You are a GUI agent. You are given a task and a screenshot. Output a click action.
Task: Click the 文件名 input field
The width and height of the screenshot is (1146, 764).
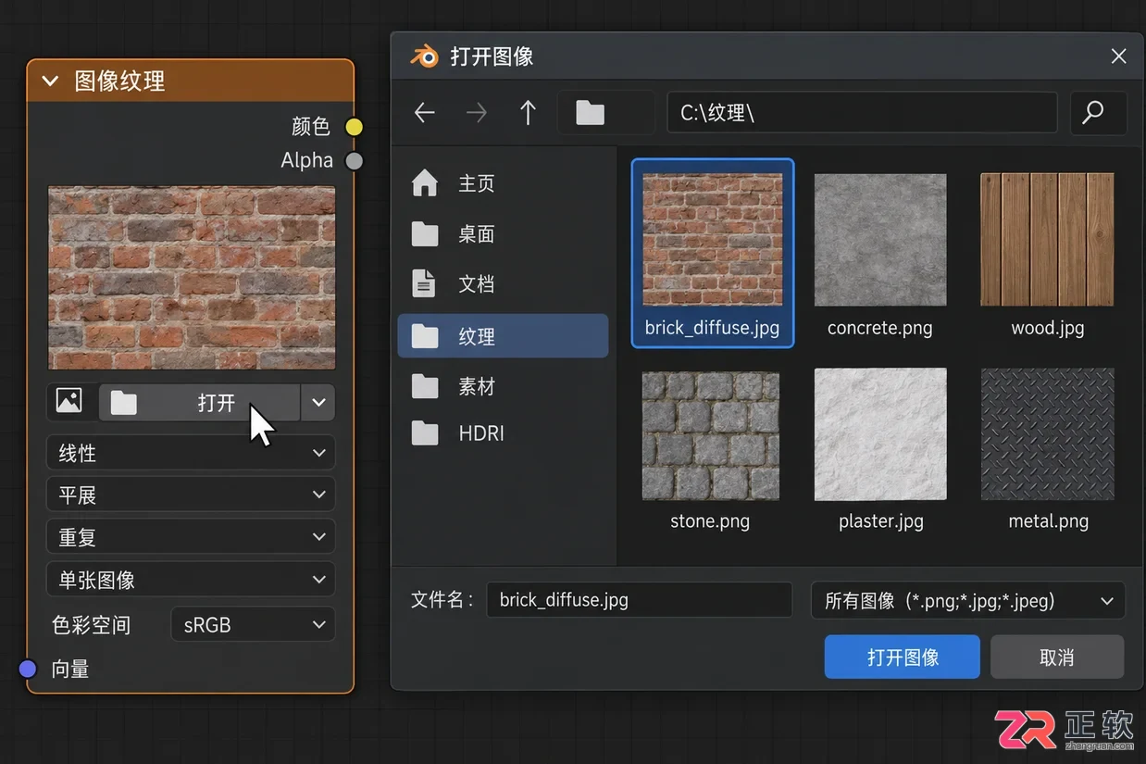click(639, 600)
